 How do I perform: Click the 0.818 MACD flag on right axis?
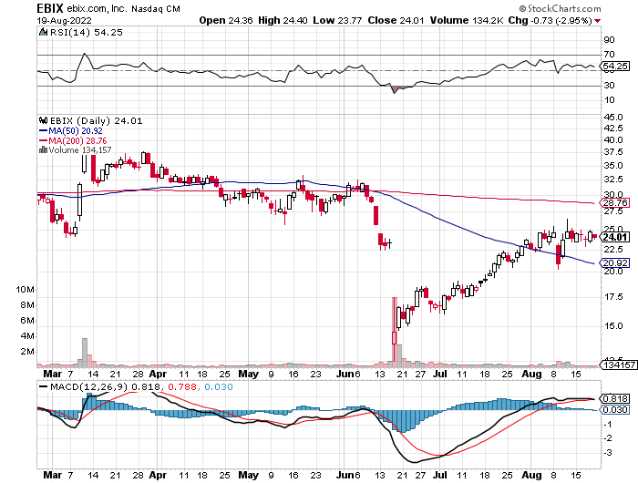tap(615, 399)
